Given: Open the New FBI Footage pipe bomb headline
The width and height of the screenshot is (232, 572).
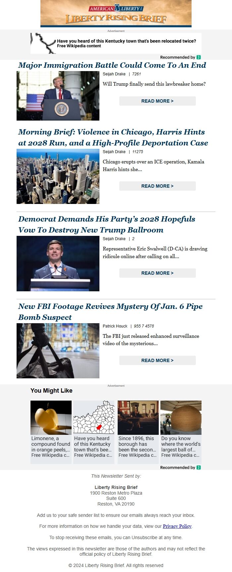Looking at the screenshot, I should coord(110,312).
